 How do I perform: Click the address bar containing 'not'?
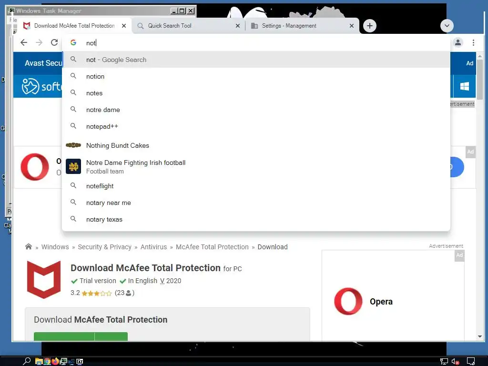point(256,42)
